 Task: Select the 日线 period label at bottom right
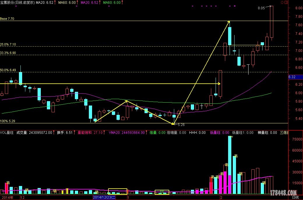point(295,197)
